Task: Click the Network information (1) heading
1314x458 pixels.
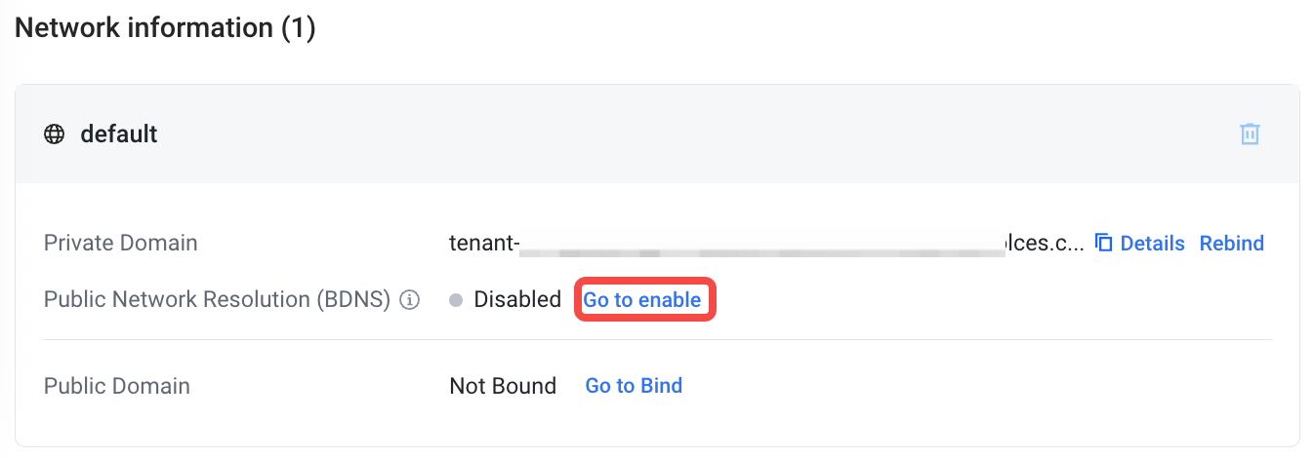Action: [165, 28]
